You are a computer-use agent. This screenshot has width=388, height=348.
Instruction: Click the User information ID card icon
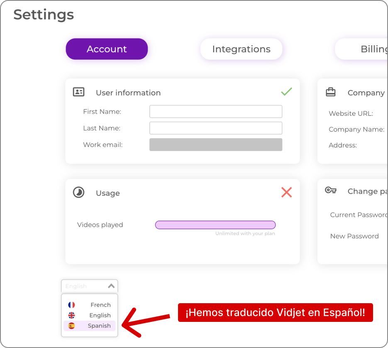(79, 92)
